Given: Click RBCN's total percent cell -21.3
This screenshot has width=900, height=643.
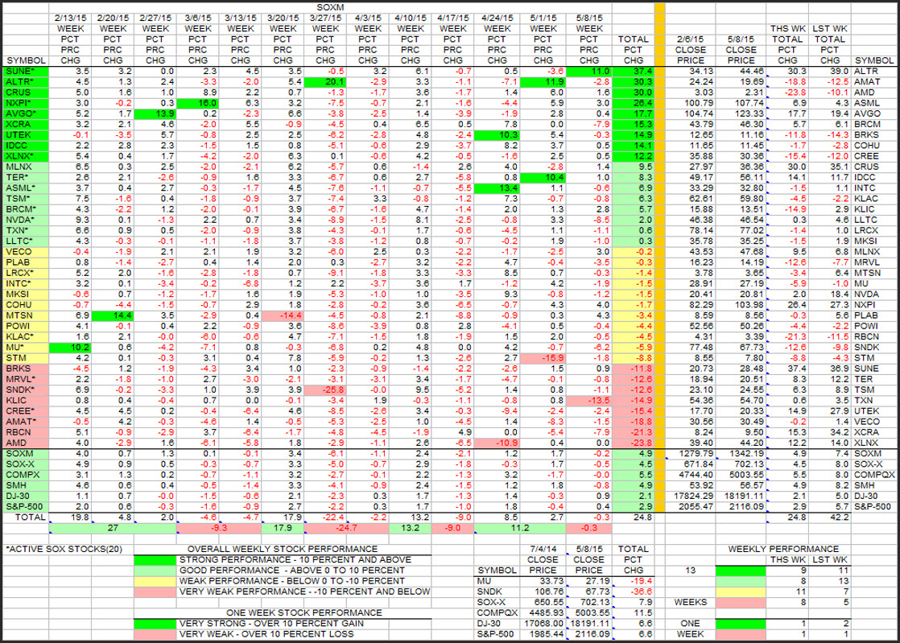Looking at the screenshot, I should click(633, 432).
